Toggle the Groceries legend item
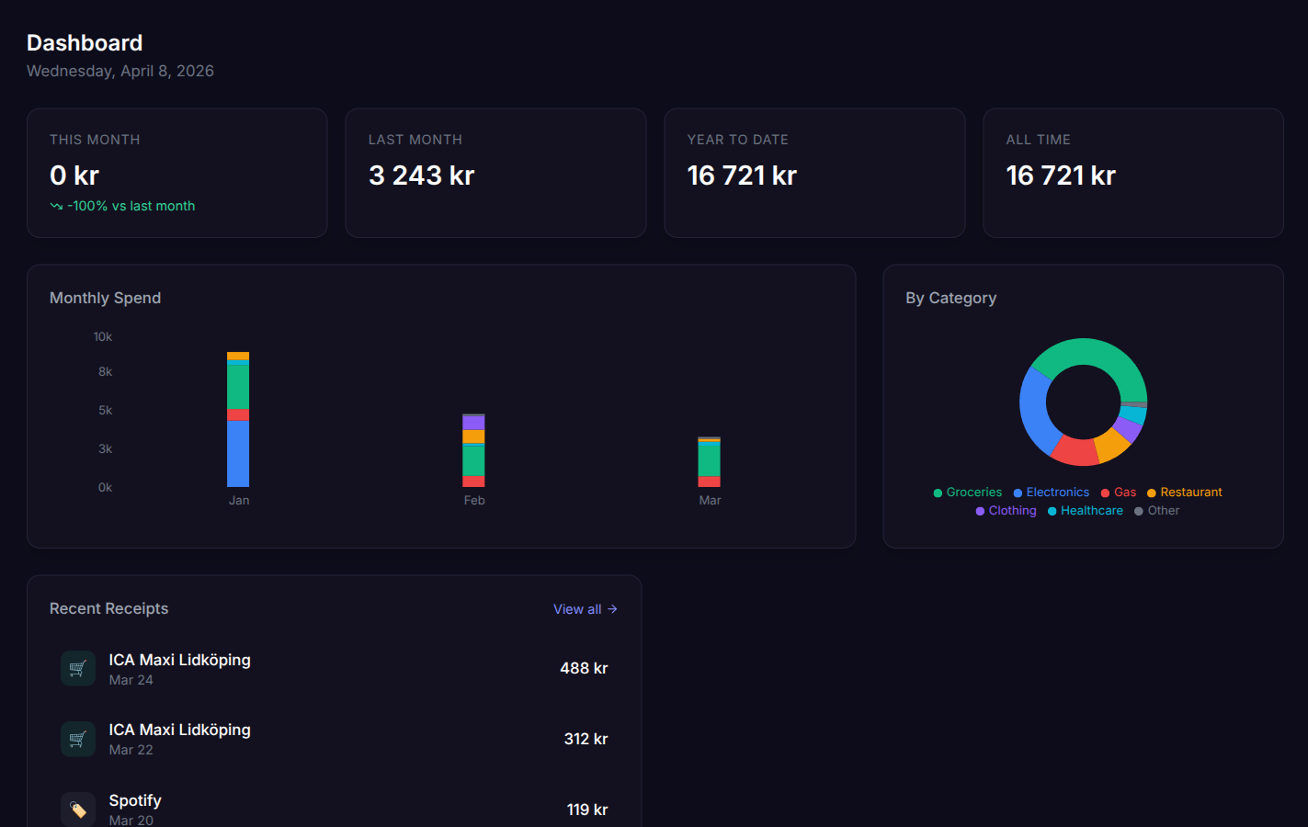Image resolution: width=1308 pixels, height=827 pixels. coord(967,492)
